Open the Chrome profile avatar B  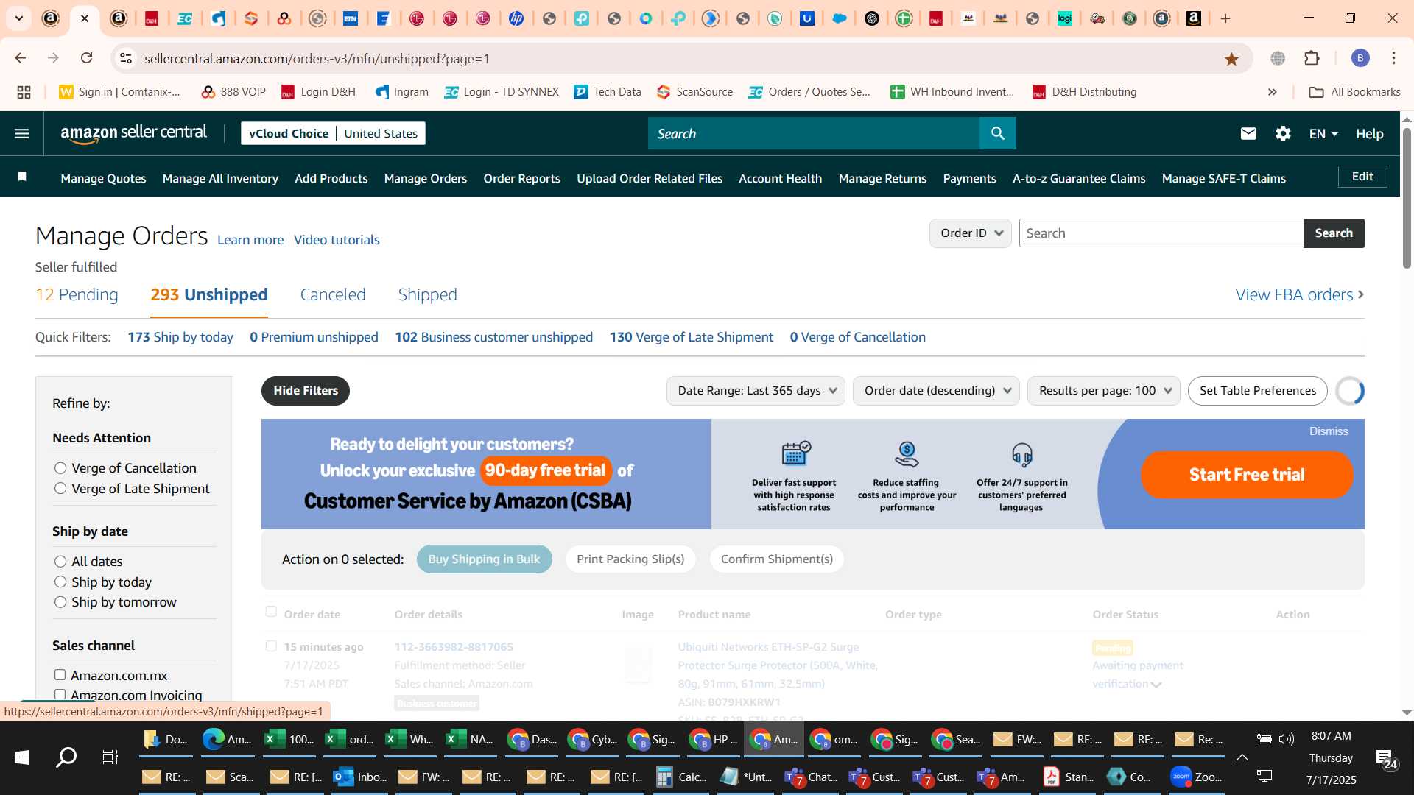click(1360, 58)
